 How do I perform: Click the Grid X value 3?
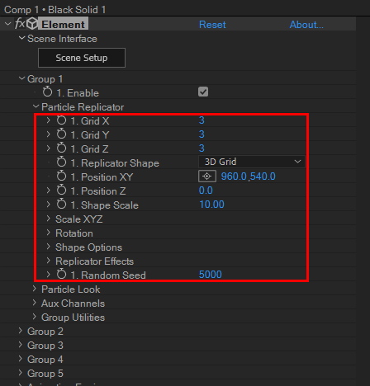click(202, 120)
